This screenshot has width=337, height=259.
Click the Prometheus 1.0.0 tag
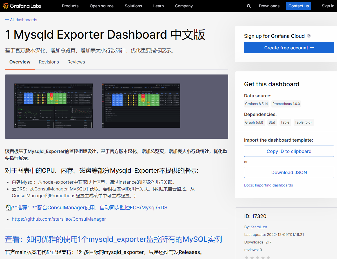point(286,104)
